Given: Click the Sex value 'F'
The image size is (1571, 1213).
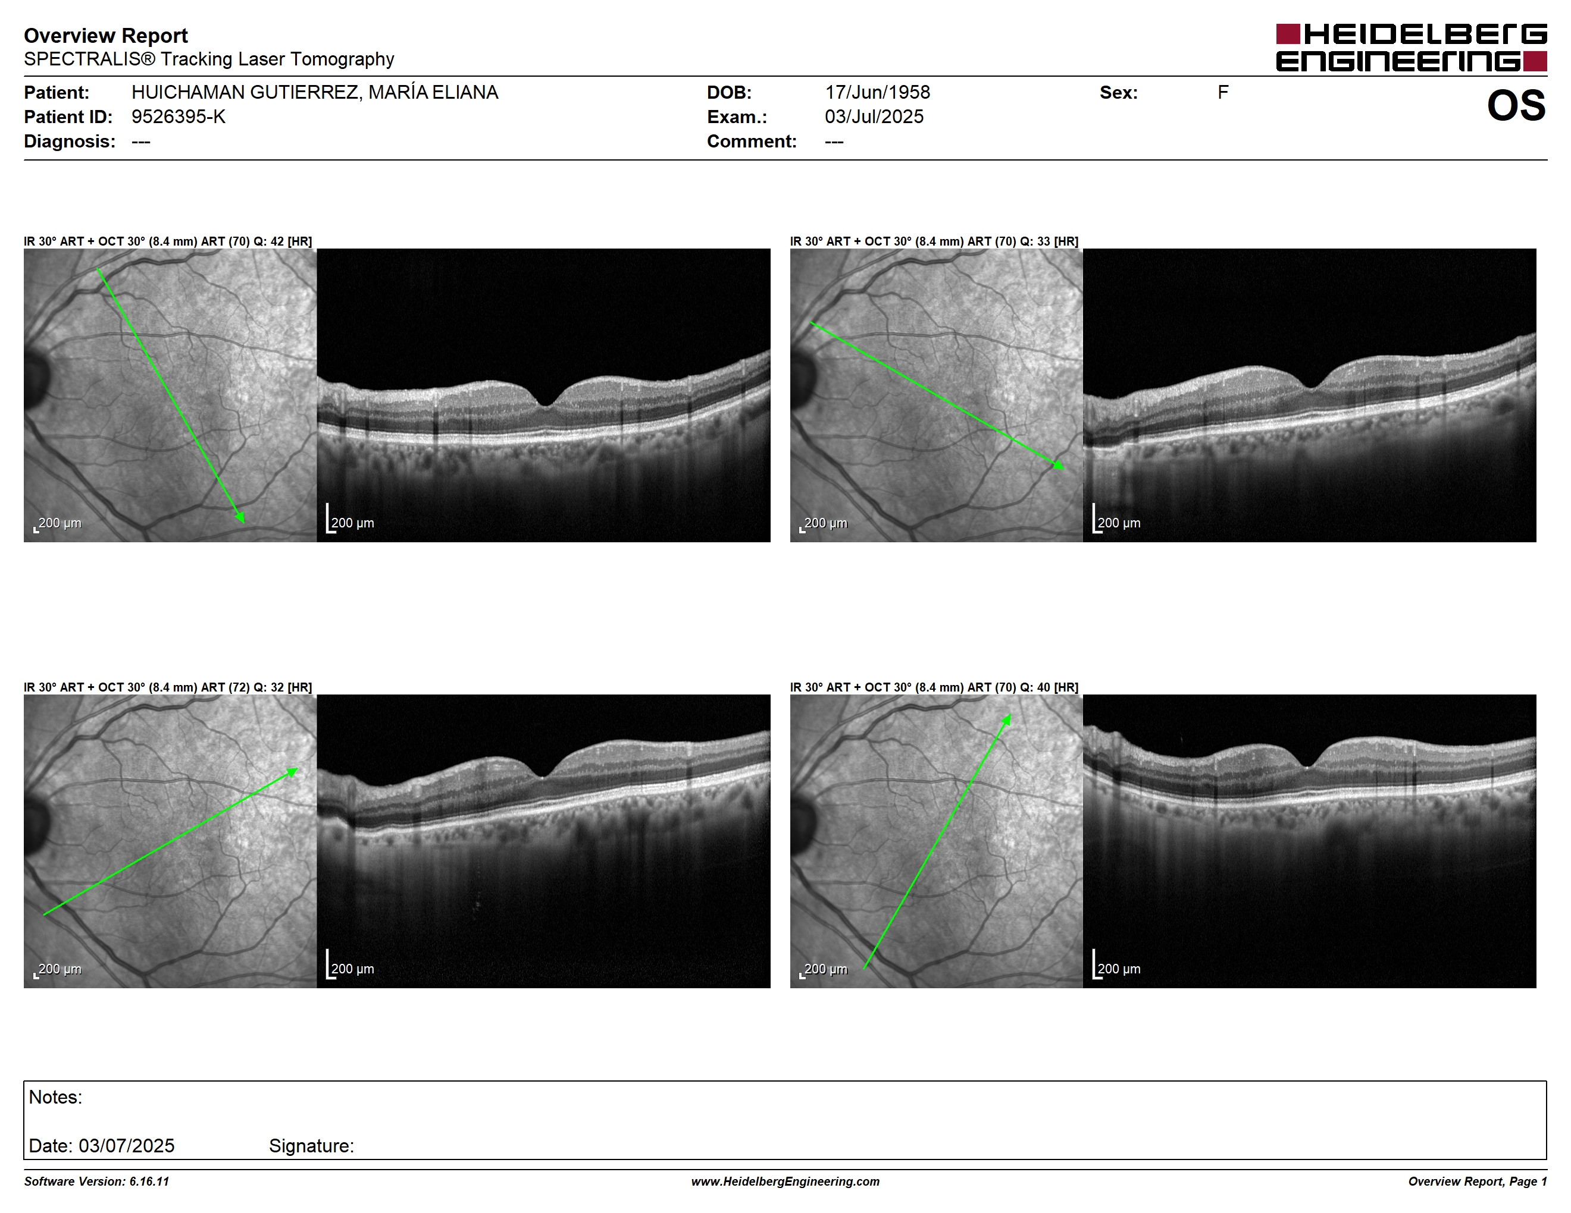Looking at the screenshot, I should (x=1223, y=92).
